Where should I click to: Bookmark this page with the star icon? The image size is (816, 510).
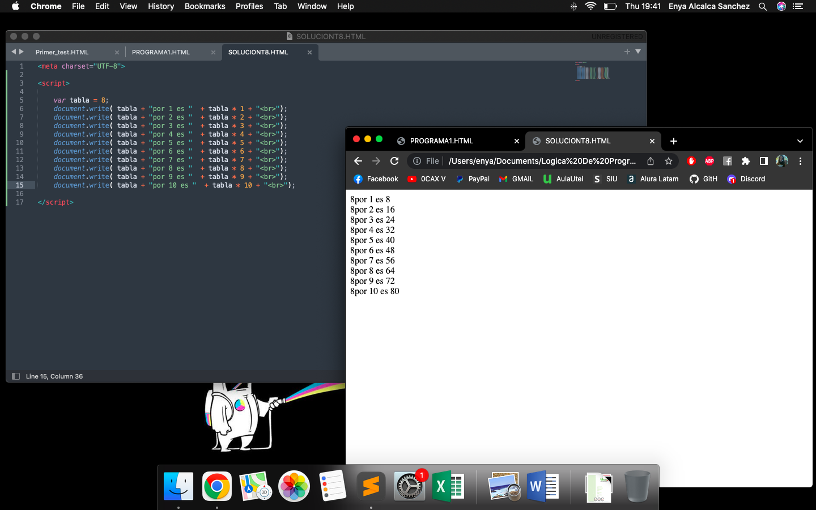669,161
